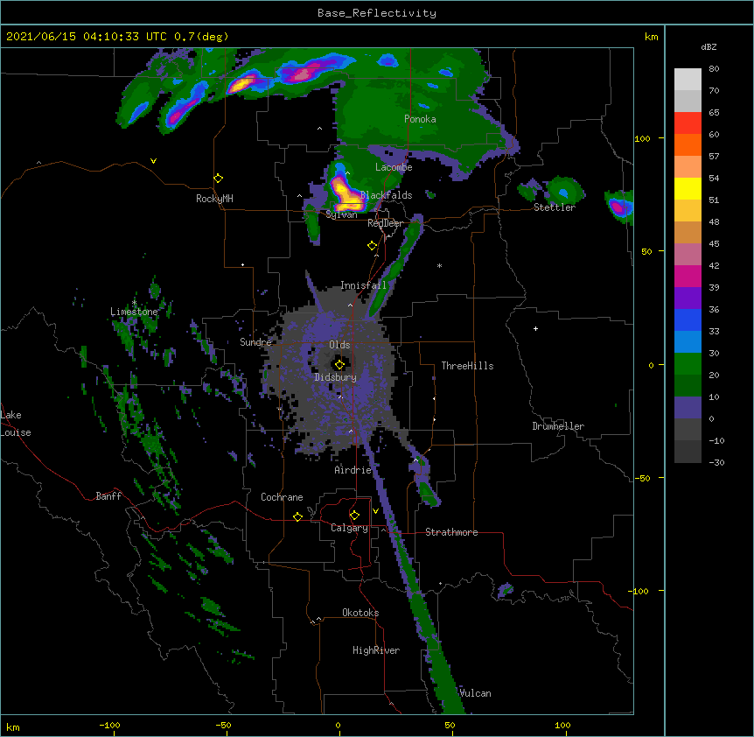Click the white asterisk marker east of Innisfail

[439, 265]
